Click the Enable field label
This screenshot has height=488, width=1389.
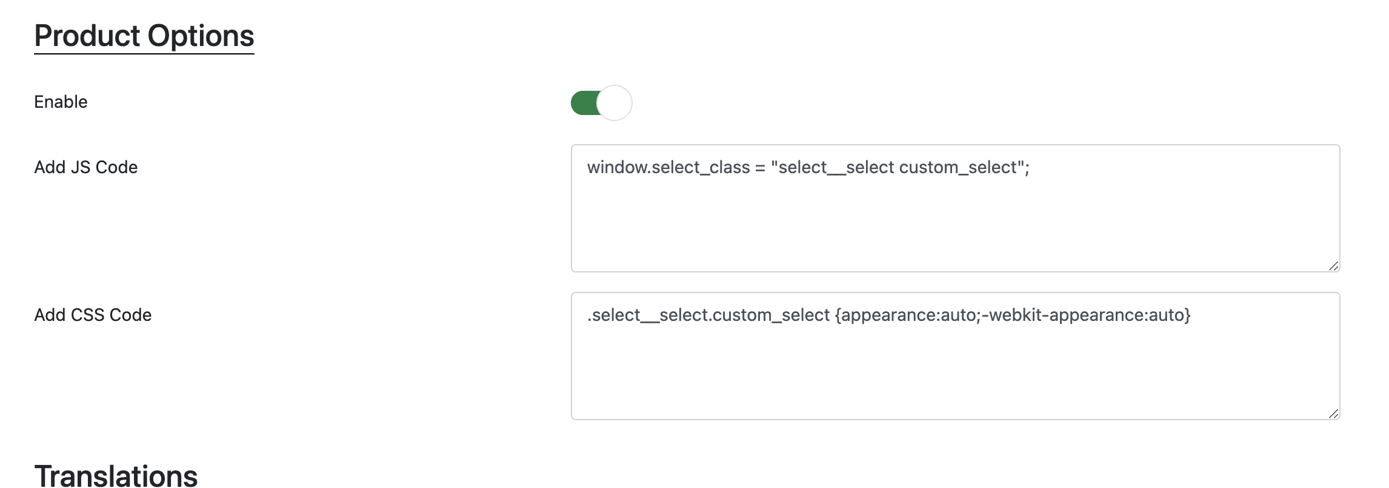click(61, 102)
